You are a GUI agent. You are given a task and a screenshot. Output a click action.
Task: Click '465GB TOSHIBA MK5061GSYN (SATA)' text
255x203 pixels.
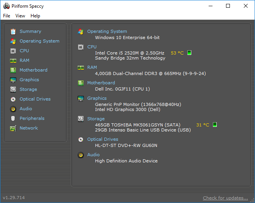[138, 125]
